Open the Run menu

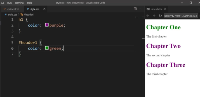[9, 3]
